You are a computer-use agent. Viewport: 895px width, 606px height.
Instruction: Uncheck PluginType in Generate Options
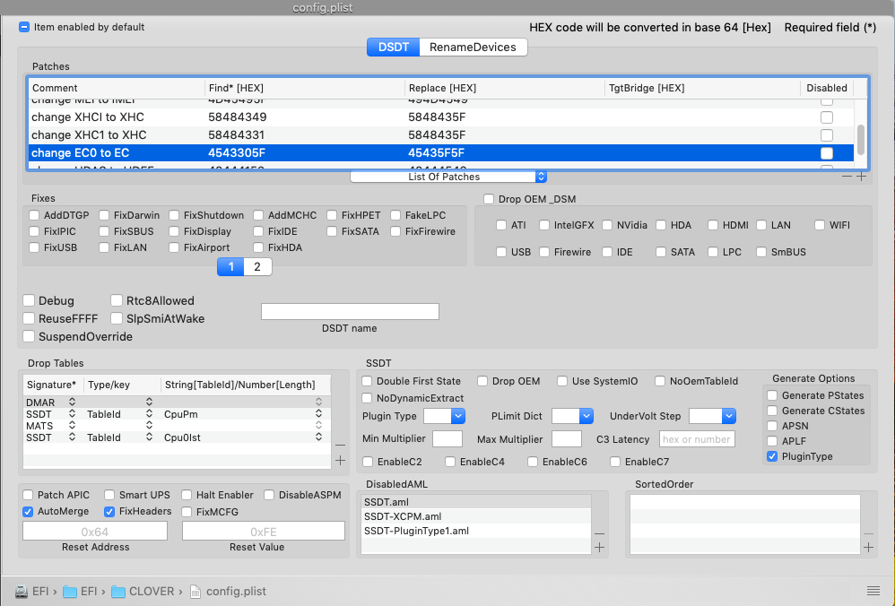click(772, 456)
